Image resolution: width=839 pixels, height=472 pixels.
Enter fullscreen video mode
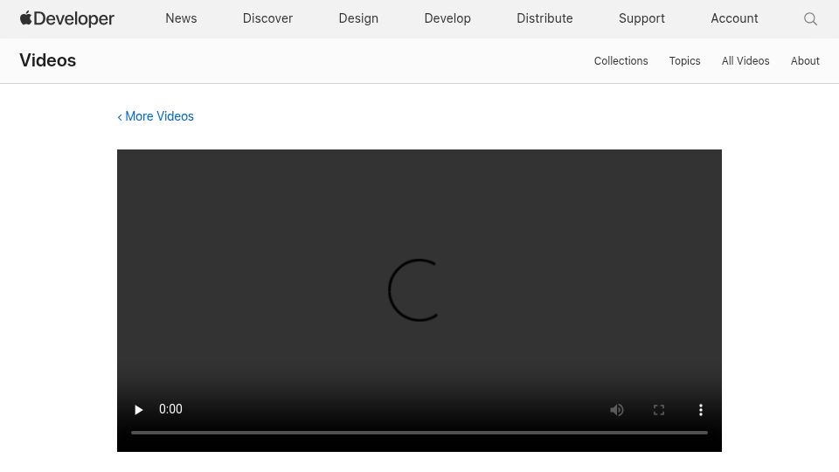point(659,410)
